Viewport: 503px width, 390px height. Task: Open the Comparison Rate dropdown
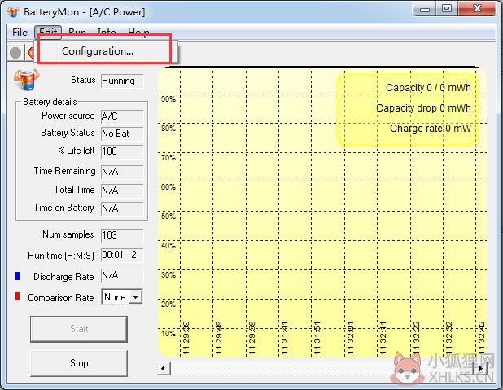(x=136, y=297)
